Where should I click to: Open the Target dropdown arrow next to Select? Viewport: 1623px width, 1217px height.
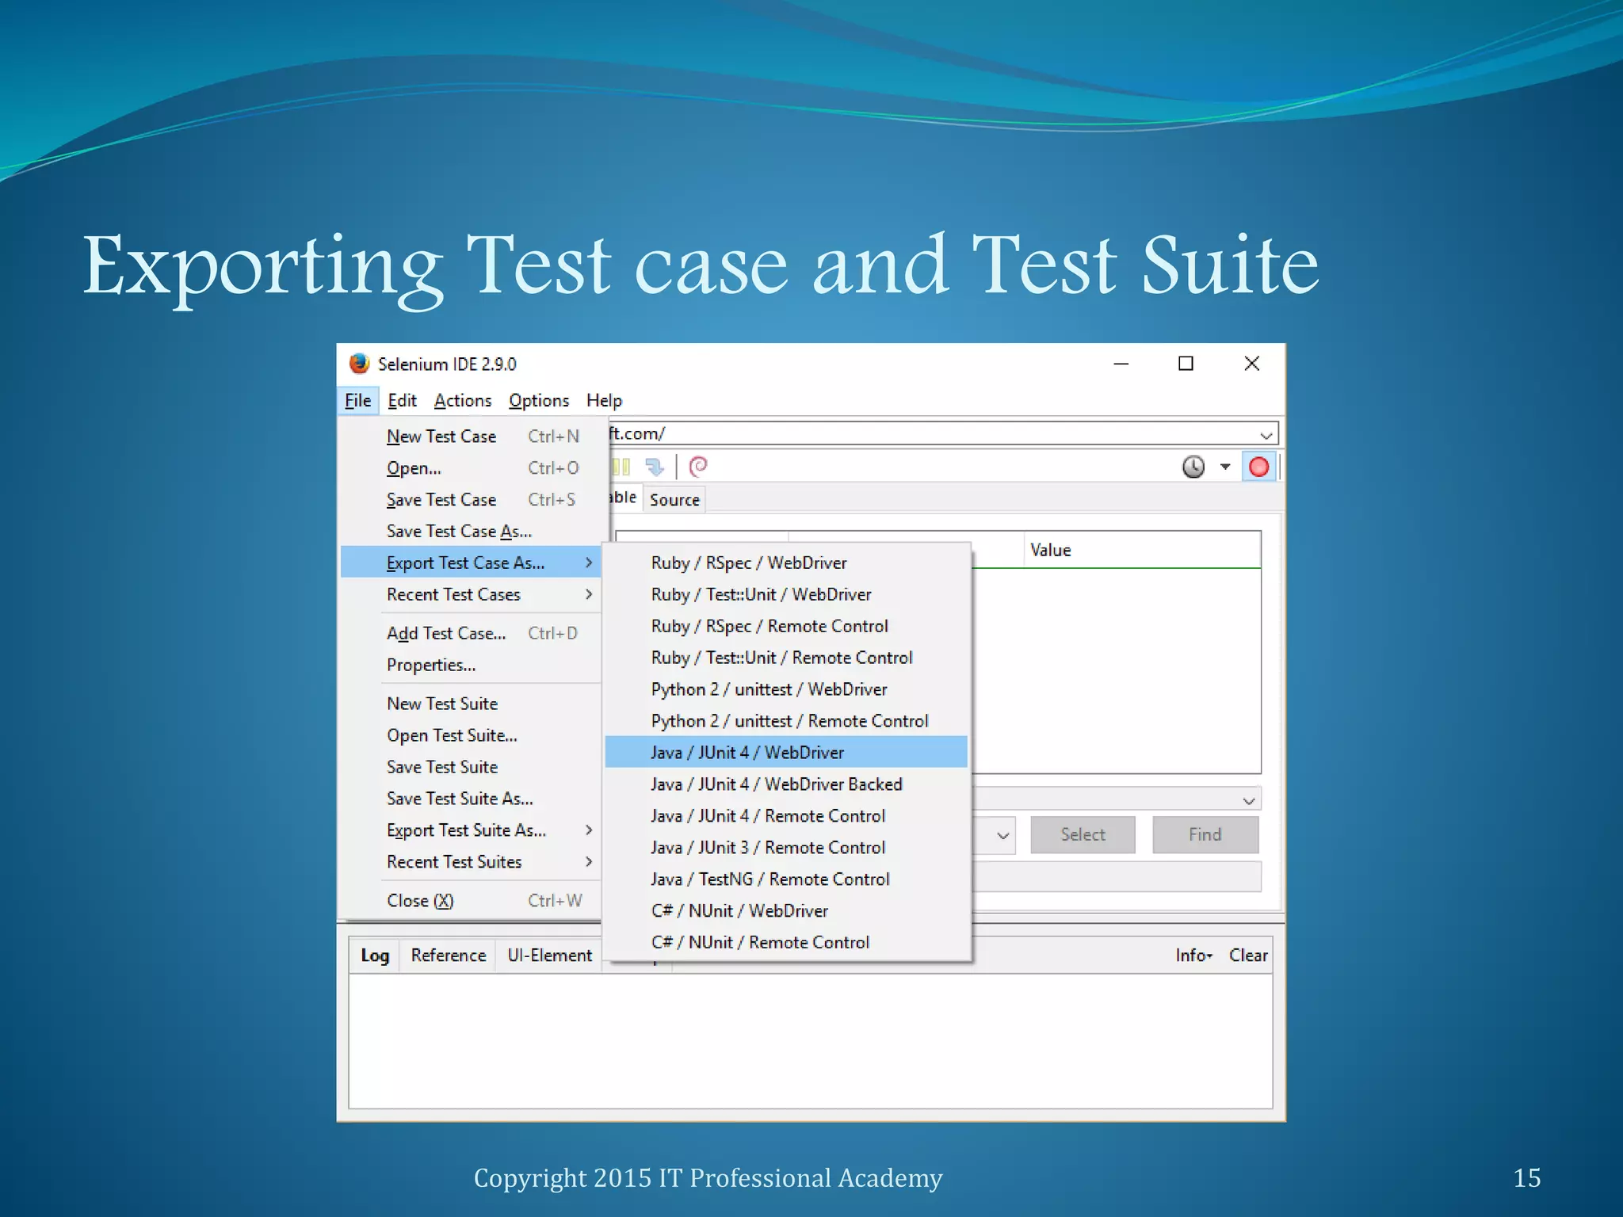click(x=1002, y=835)
